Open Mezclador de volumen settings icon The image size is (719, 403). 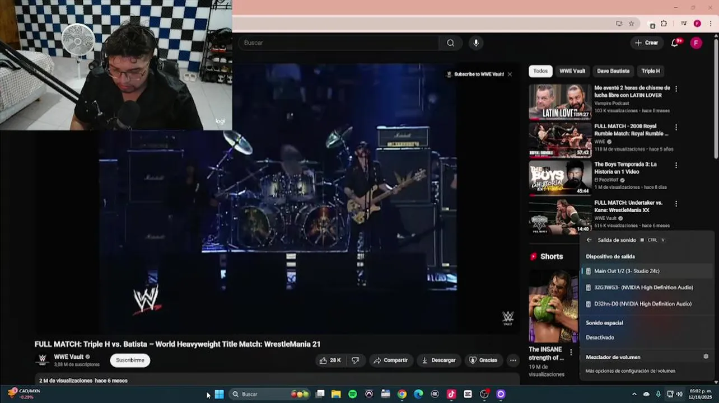tap(706, 357)
